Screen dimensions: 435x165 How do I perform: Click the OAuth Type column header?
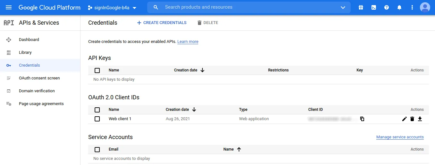tap(243, 110)
